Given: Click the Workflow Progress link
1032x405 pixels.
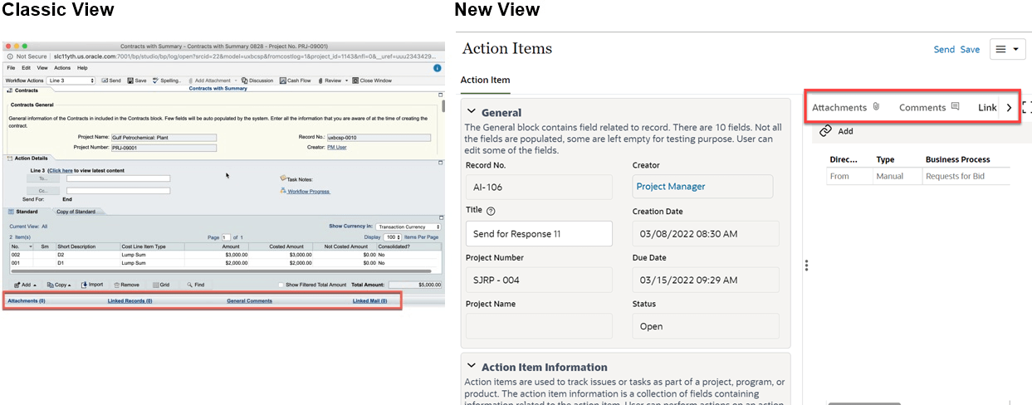Looking at the screenshot, I should (x=308, y=191).
